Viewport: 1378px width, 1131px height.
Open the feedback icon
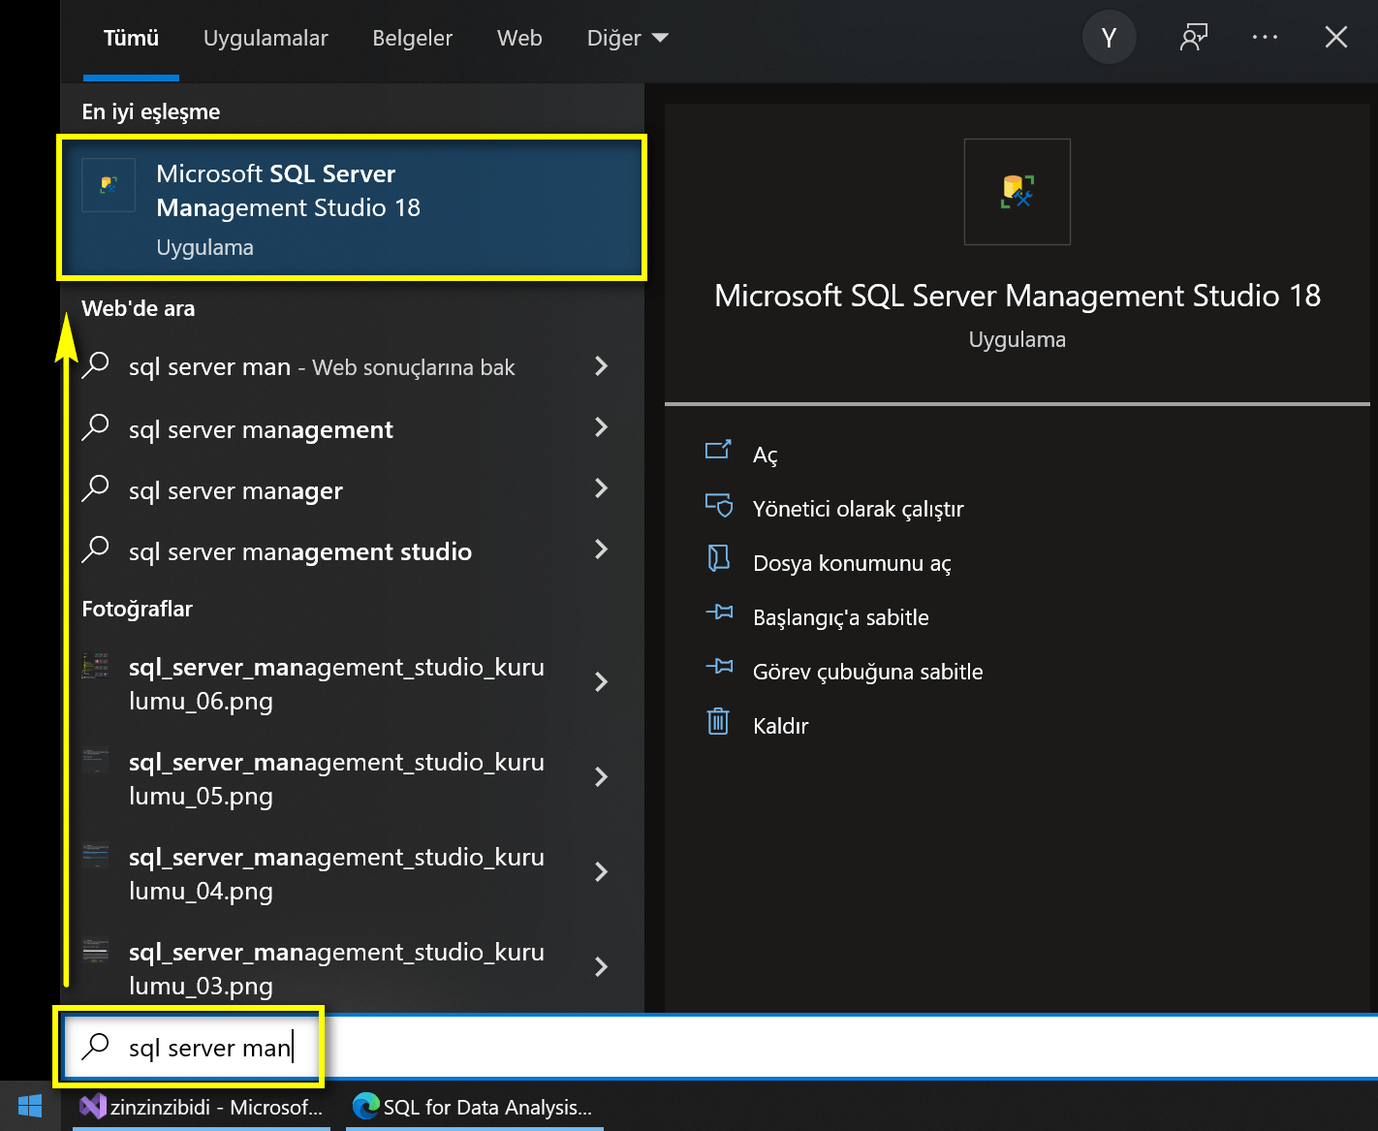[x=1194, y=38]
